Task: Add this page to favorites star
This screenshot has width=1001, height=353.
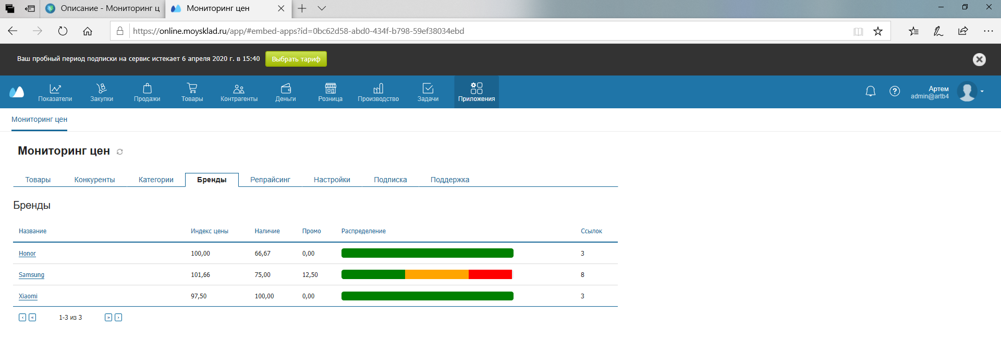Action: click(x=878, y=31)
